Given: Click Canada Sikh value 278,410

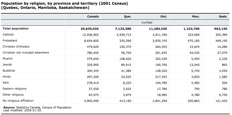Looking at the screenshot, I should pos(93,83).
